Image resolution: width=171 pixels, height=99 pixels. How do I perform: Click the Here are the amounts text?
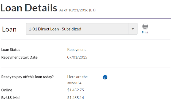77,80
